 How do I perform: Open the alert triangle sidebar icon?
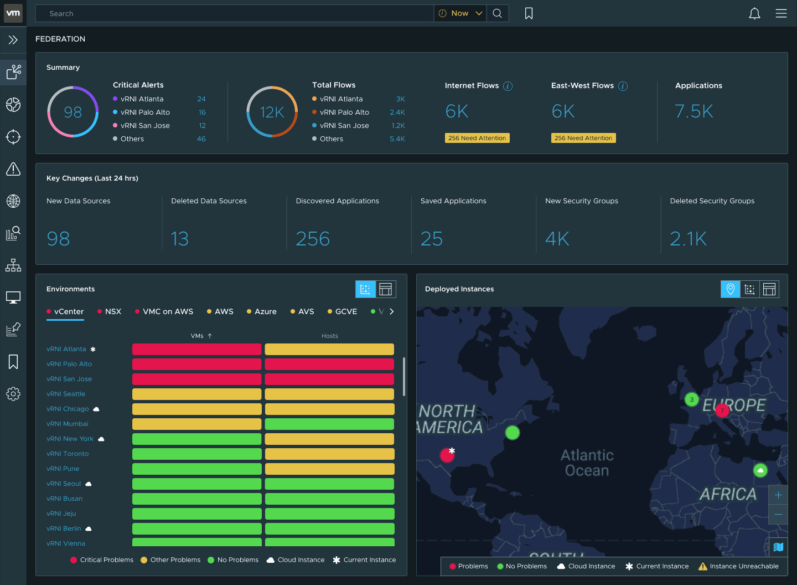pyautogui.click(x=13, y=169)
